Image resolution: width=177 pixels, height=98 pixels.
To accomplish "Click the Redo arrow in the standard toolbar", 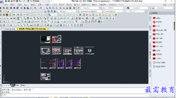I will [x=41, y=8].
